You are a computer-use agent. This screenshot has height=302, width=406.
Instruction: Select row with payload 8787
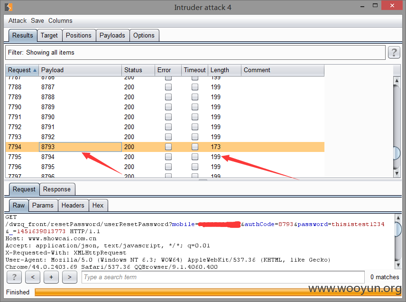coord(165,87)
